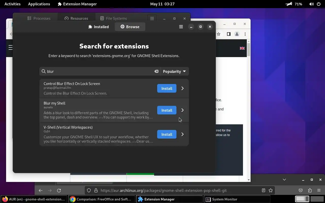Viewport: 325px width, 203px height.
Task: Open the clock and calendar panel
Action: coord(162,4)
